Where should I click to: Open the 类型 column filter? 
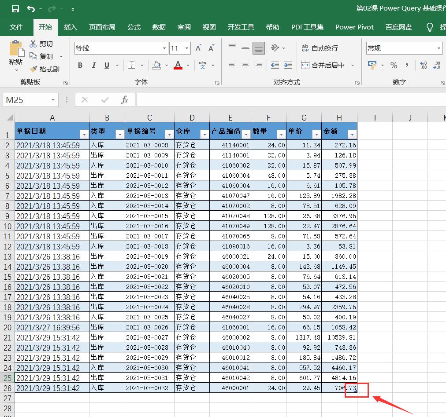click(120, 134)
